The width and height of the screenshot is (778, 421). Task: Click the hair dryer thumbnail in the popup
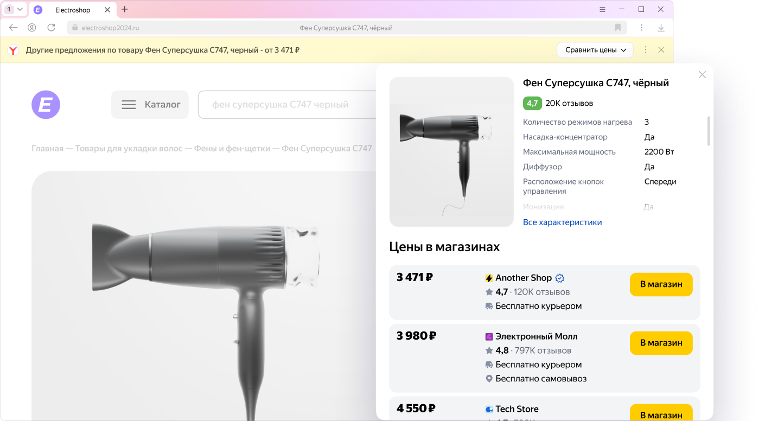pyautogui.click(x=451, y=152)
